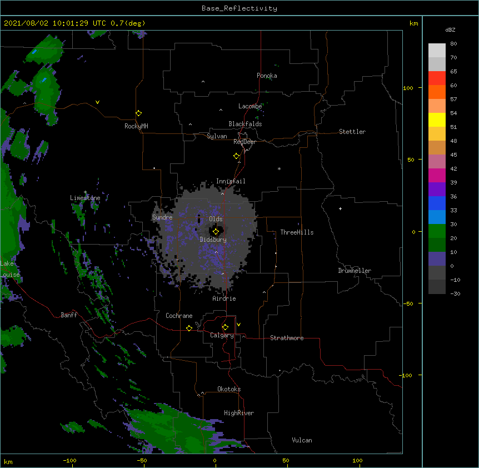Click the Limestone label
The height and width of the screenshot is (468, 479).
coord(85,198)
